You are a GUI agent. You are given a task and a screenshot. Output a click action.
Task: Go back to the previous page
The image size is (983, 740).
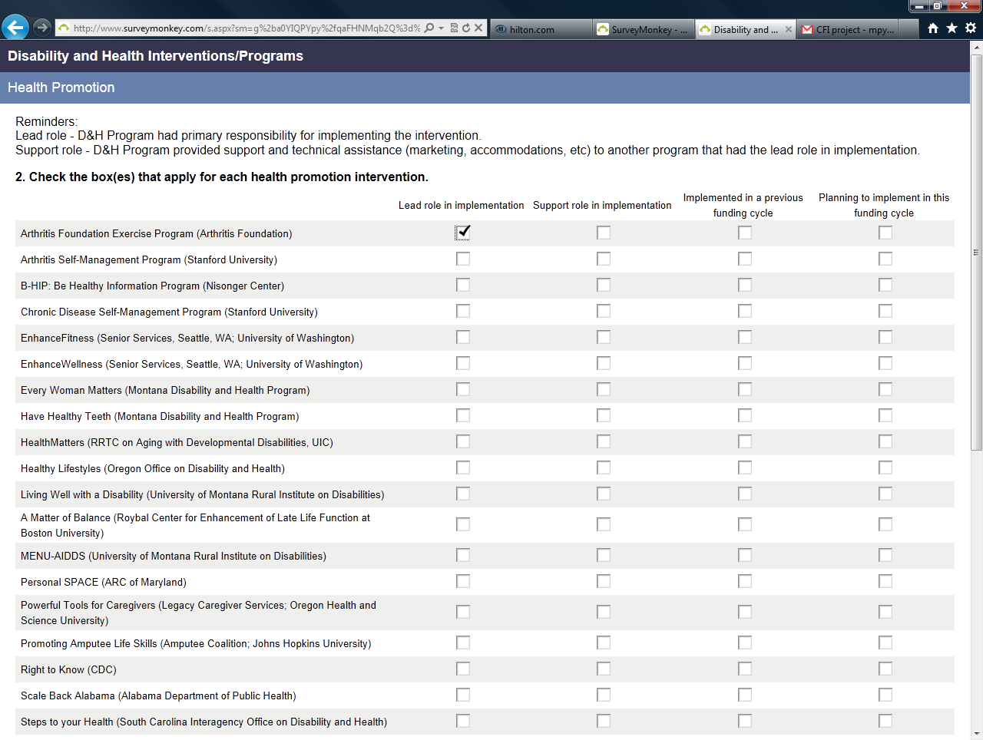15,28
